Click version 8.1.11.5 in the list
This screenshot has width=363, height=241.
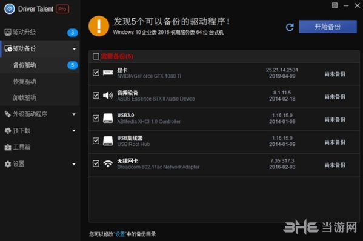282,93
